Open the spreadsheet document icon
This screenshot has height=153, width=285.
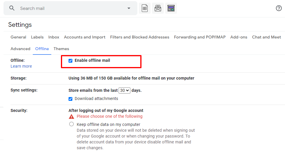(x=145, y=8)
